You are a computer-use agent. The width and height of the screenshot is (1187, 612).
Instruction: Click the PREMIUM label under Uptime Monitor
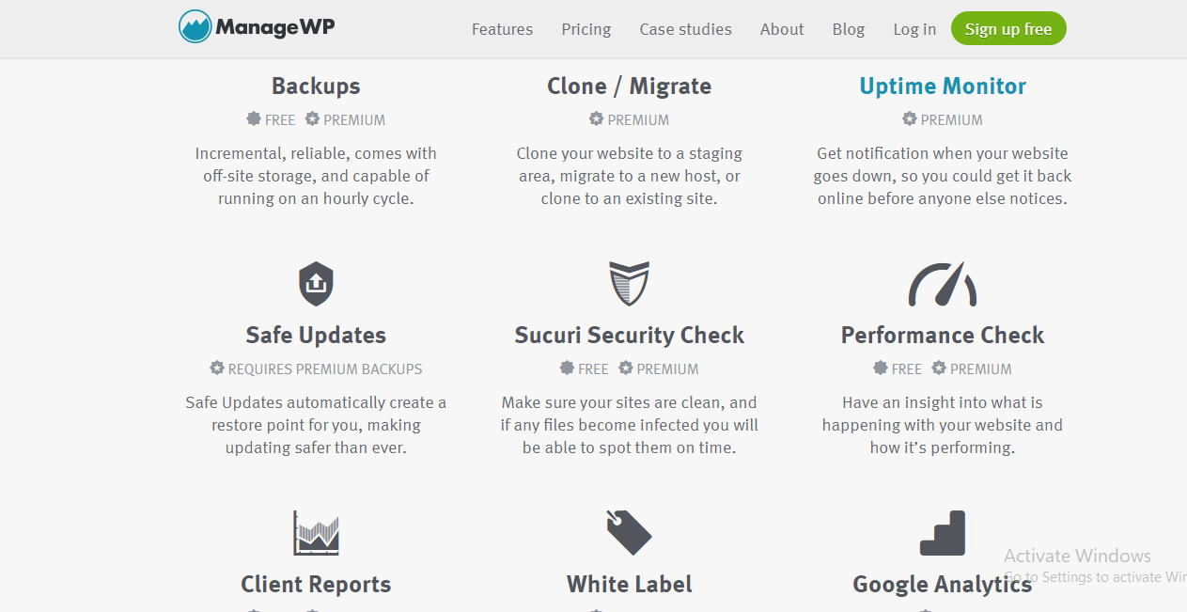click(x=952, y=120)
